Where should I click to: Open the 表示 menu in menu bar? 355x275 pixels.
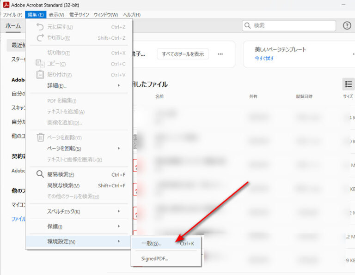56,15
